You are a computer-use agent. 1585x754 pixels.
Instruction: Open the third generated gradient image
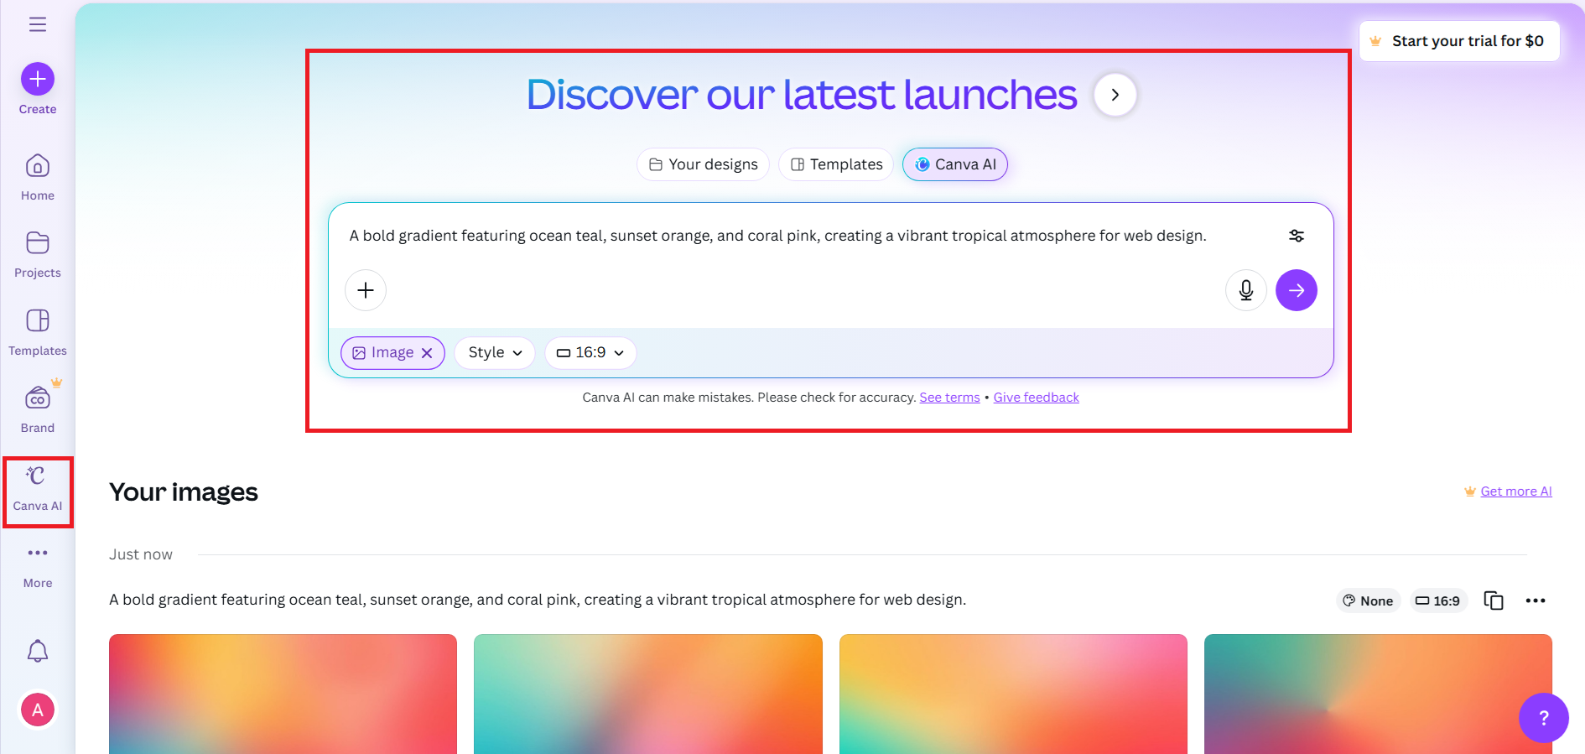pos(1013,694)
